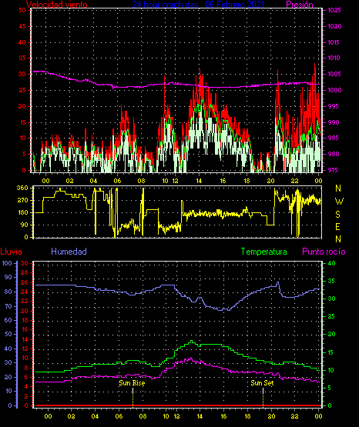Click the "Lluvia" legend label

(x=12, y=252)
